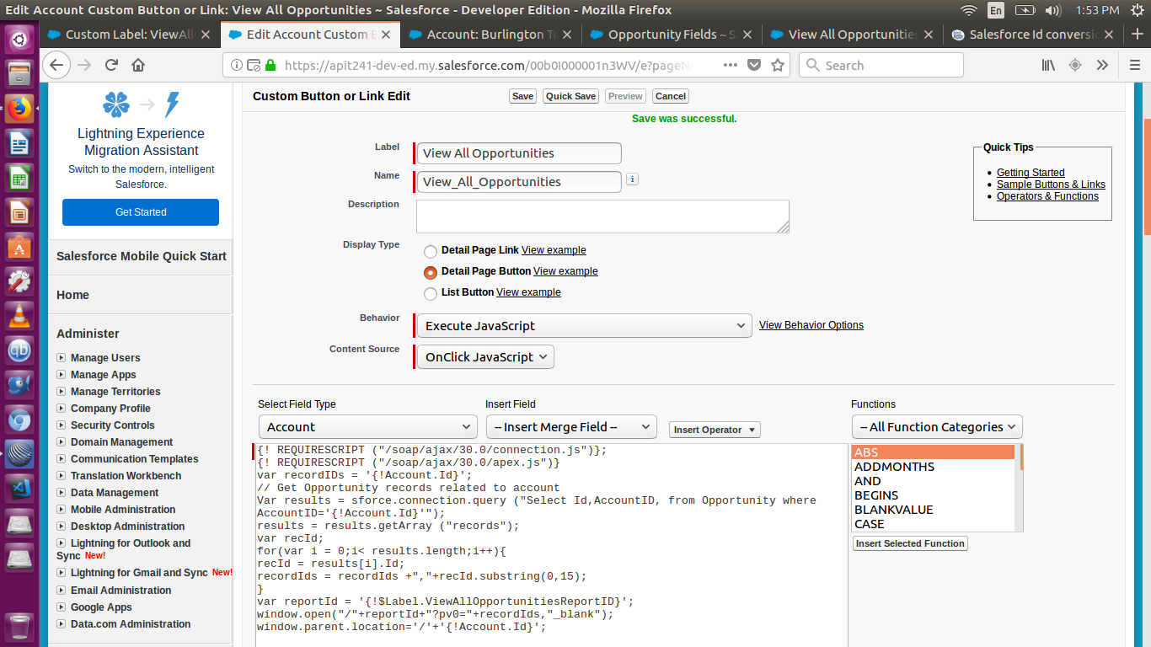Click Firefox back navigation arrow
Screen dimensions: 1151x647
point(56,65)
